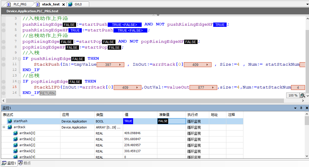Click the startPush TRUE <FALSE> value on line 4
The image size is (309, 167).
125,25
